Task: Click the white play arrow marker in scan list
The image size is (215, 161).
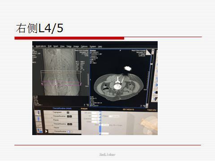Action: (x=46, y=131)
